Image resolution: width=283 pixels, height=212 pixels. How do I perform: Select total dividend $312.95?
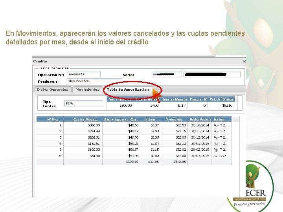175,162
